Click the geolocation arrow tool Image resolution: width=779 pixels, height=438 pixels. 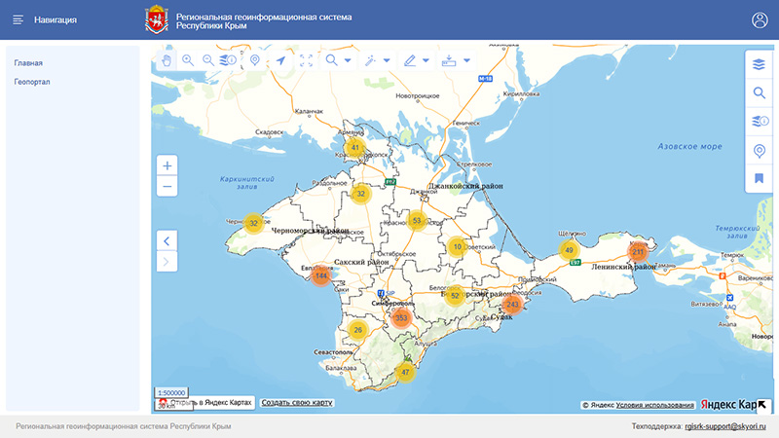pos(280,60)
